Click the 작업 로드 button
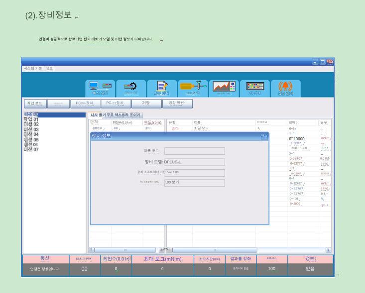The image size is (365, 293). (x=35, y=103)
